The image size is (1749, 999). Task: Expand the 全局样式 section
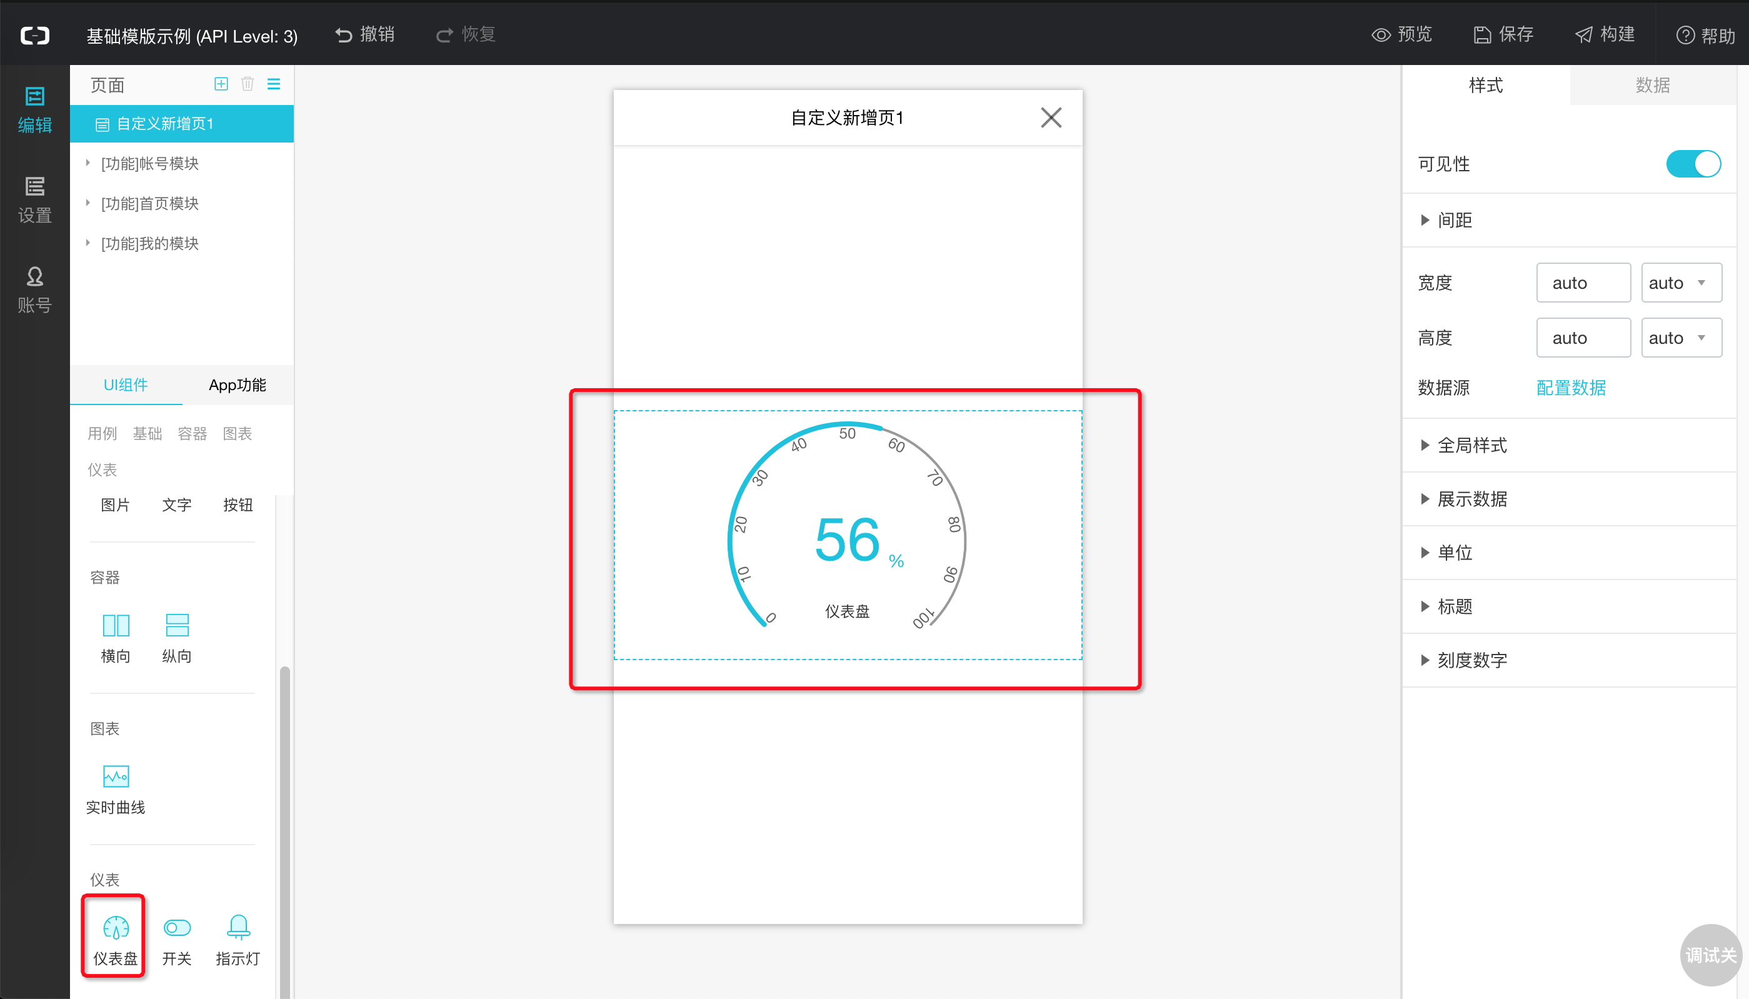[x=1568, y=445]
